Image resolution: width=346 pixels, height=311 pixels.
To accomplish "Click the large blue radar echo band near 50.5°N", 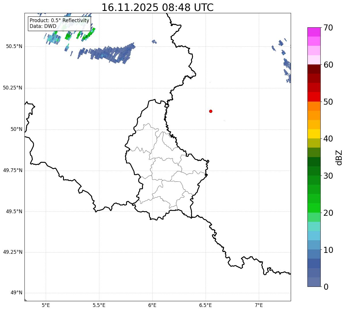I will (x=107, y=53).
